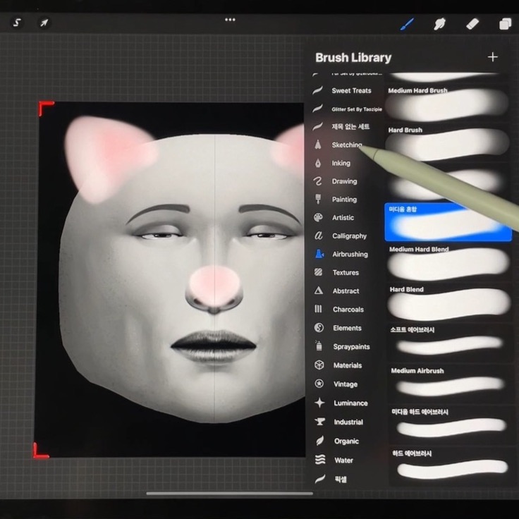
Task: Click the Spraypaints can icon
Action: tap(319, 346)
